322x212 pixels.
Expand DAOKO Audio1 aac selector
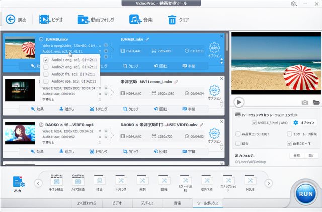(x=100, y=137)
